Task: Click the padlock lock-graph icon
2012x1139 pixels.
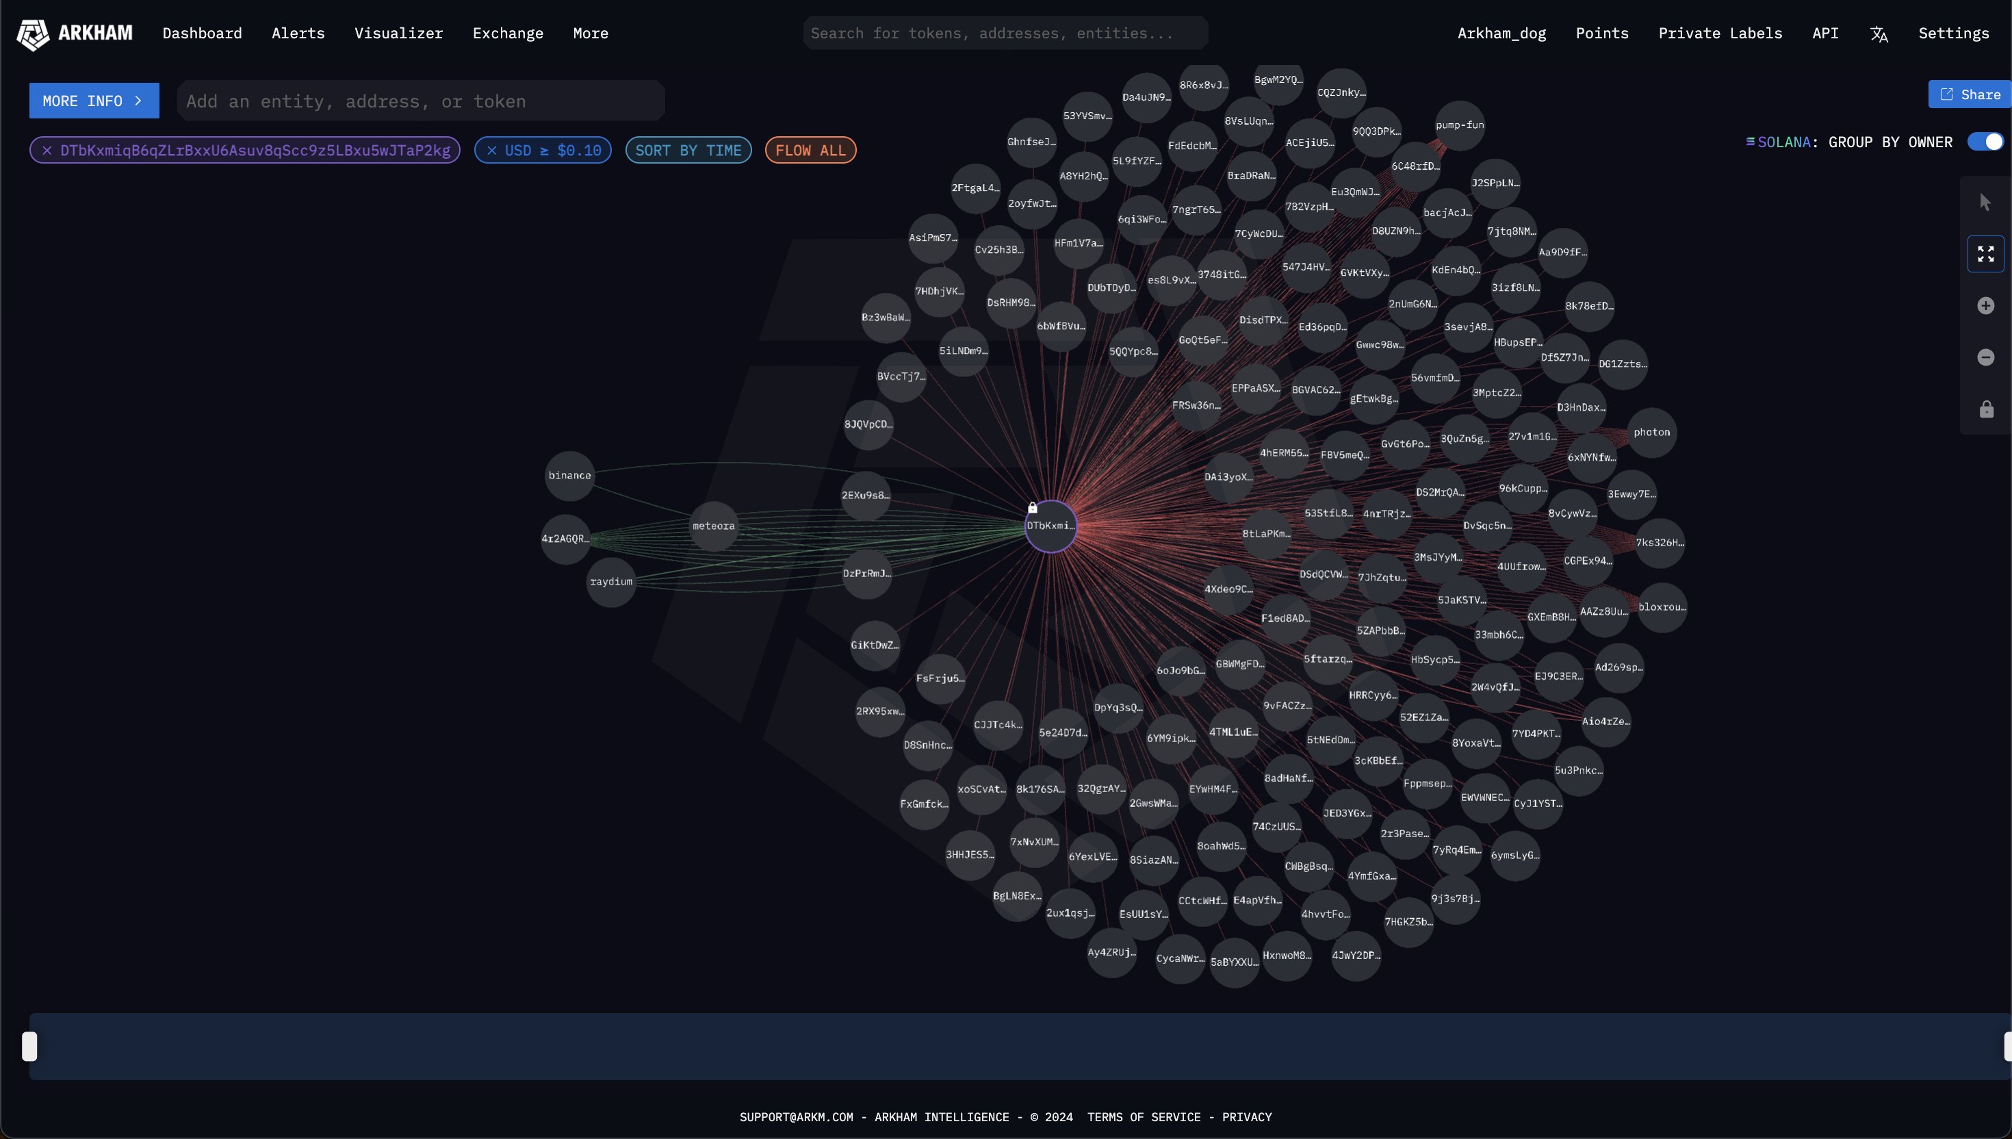Action: coord(1985,409)
